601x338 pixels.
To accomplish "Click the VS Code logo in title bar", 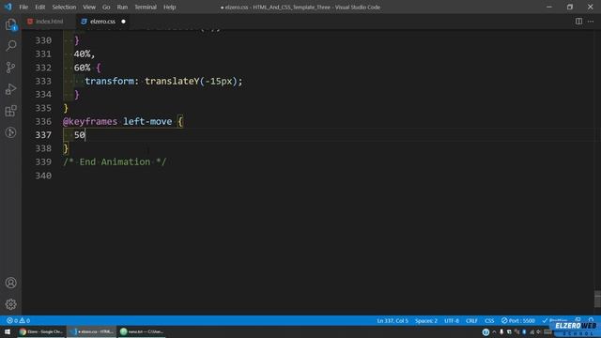I will (x=8, y=7).
